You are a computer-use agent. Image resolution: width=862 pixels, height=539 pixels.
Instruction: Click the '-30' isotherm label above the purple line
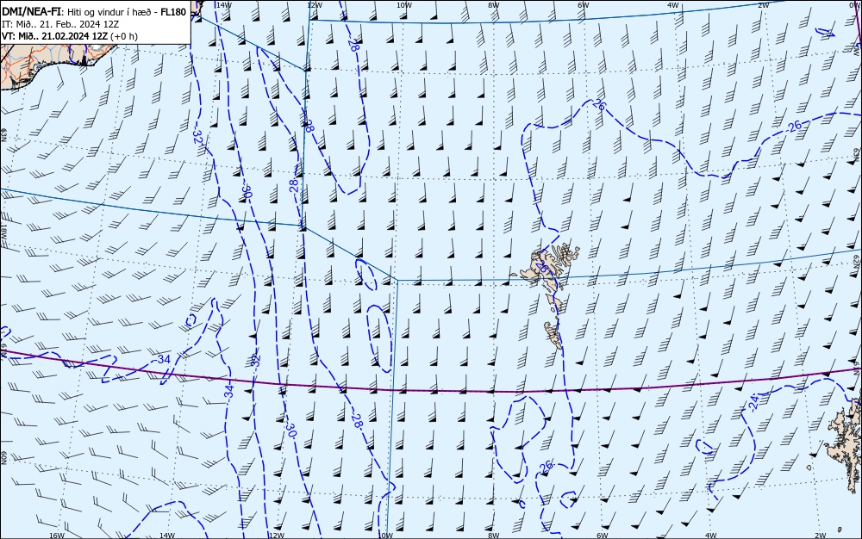[x=247, y=191]
